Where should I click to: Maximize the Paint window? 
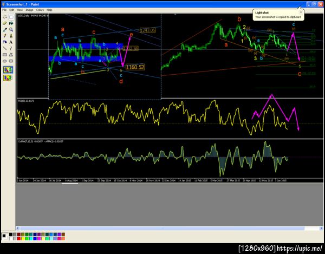(315, 4)
